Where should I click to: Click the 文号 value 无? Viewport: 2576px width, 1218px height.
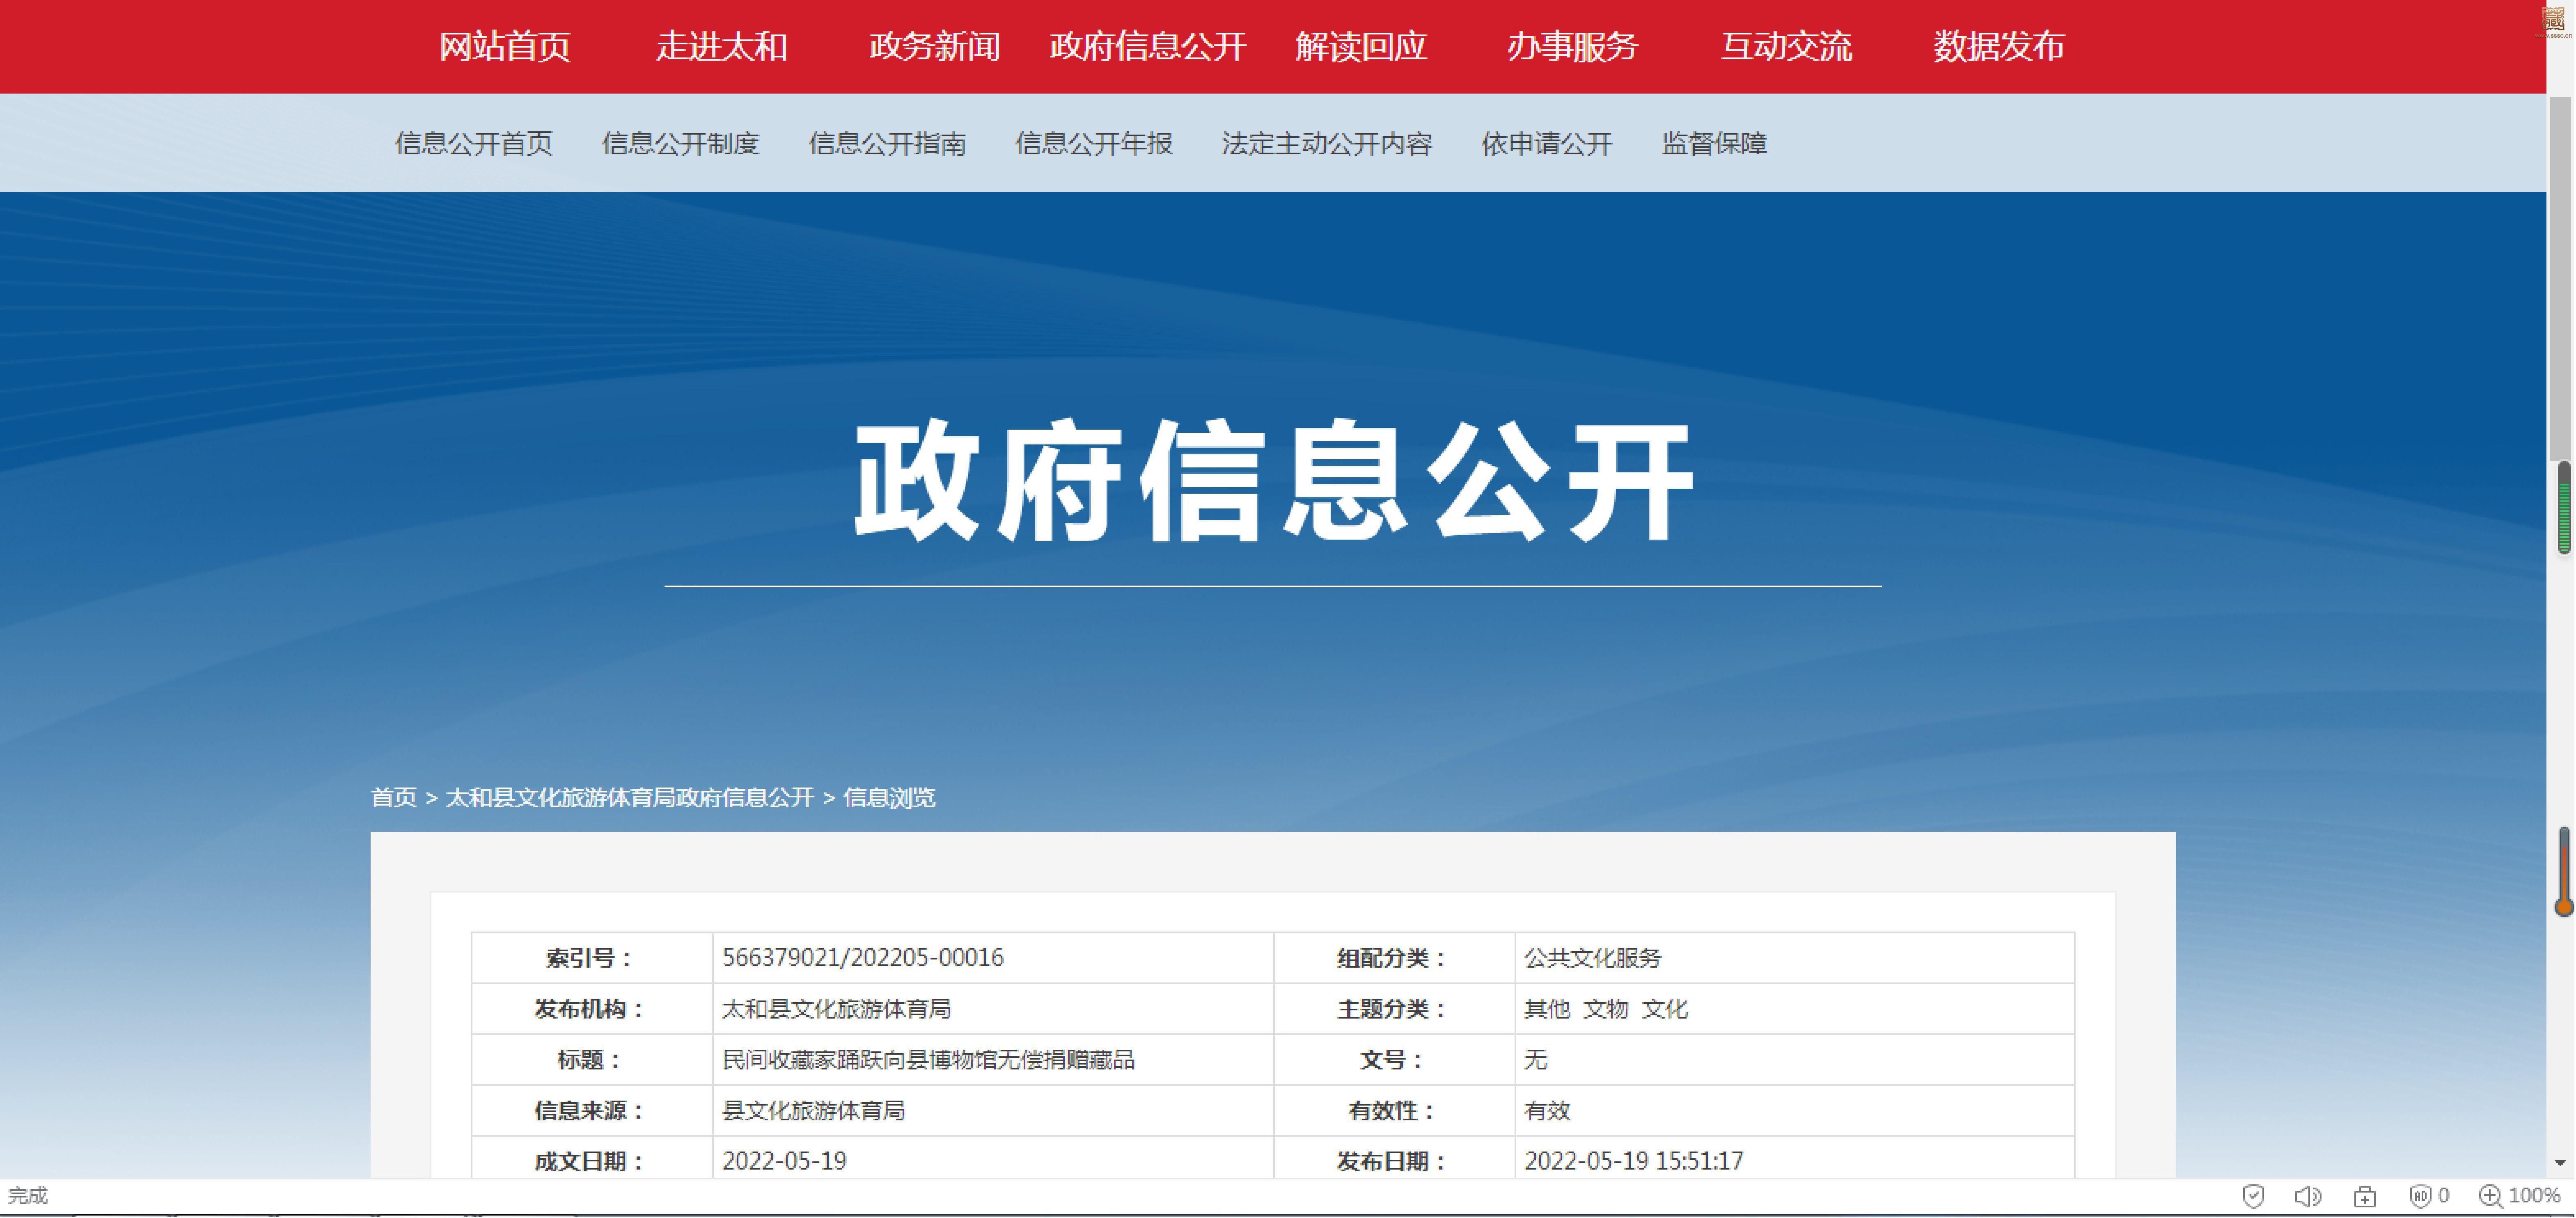coord(1535,1060)
